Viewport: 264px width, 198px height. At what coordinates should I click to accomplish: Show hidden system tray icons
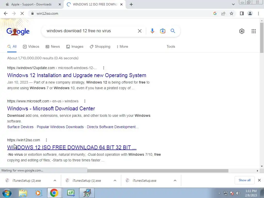219,193
